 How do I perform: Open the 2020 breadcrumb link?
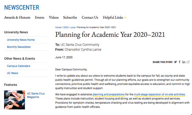[x=66, y=27]
